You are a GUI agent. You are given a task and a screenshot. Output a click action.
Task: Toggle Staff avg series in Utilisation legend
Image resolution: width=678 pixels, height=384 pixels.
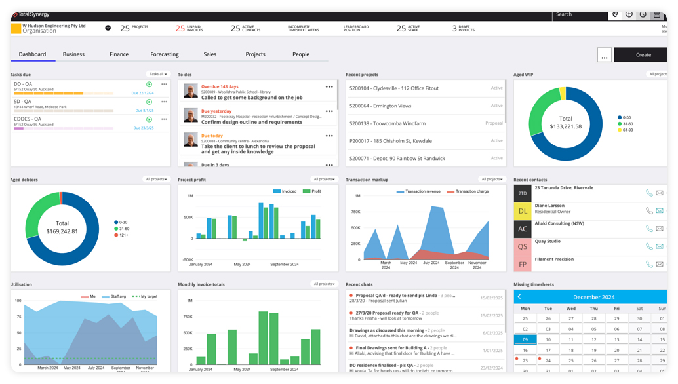coord(114,297)
